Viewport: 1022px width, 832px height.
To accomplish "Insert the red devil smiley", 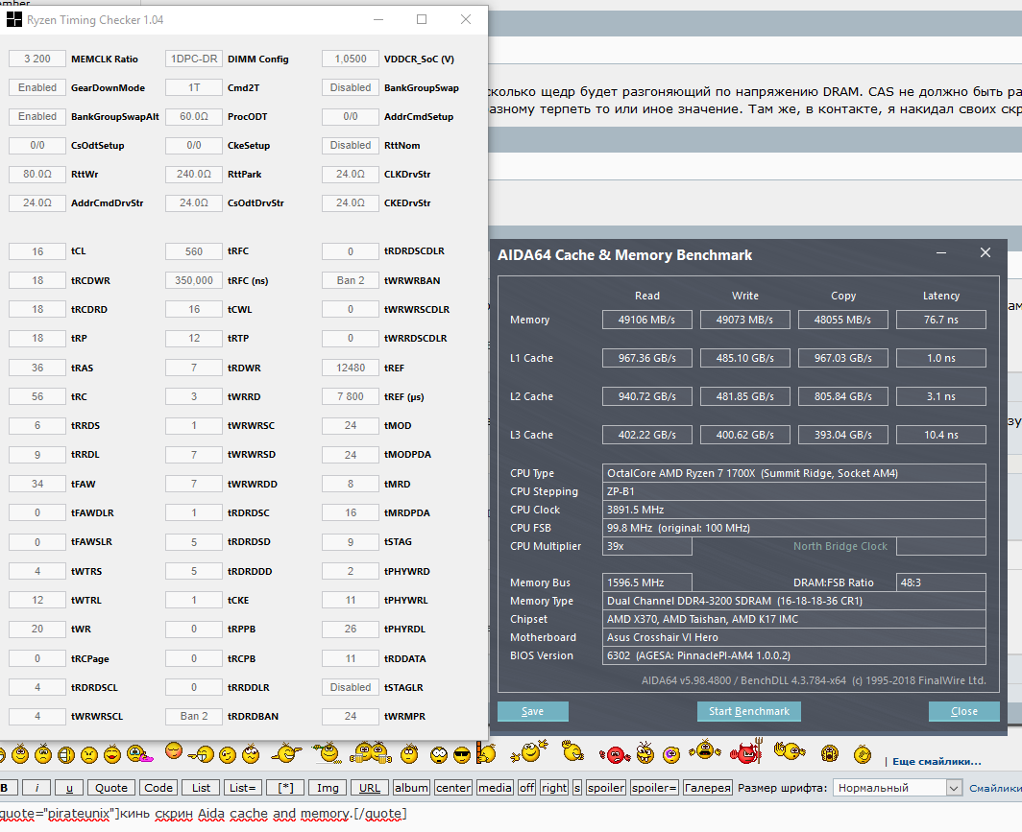I will point(746,752).
